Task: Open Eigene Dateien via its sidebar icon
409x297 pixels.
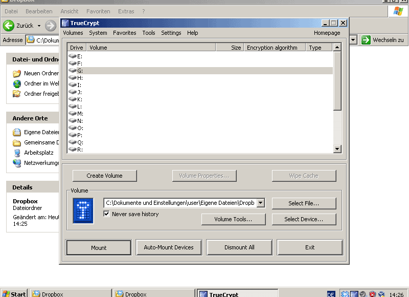Action: (x=17, y=132)
